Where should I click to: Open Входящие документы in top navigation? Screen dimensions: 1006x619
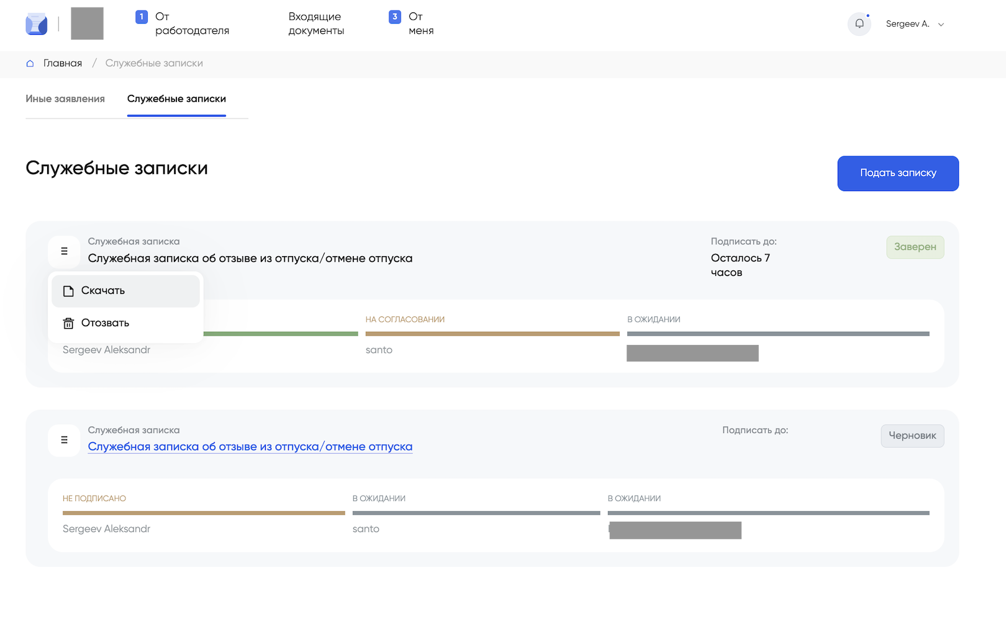pyautogui.click(x=315, y=24)
